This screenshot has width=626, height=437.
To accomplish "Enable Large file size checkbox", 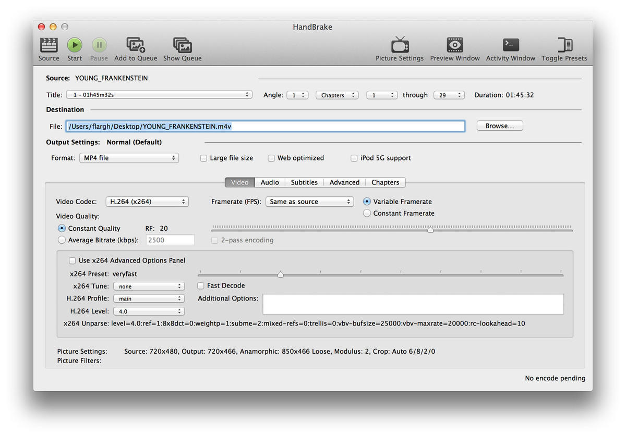I will pos(204,158).
